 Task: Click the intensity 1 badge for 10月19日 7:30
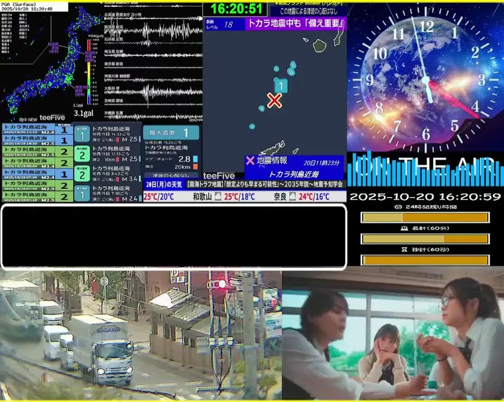tap(82, 194)
